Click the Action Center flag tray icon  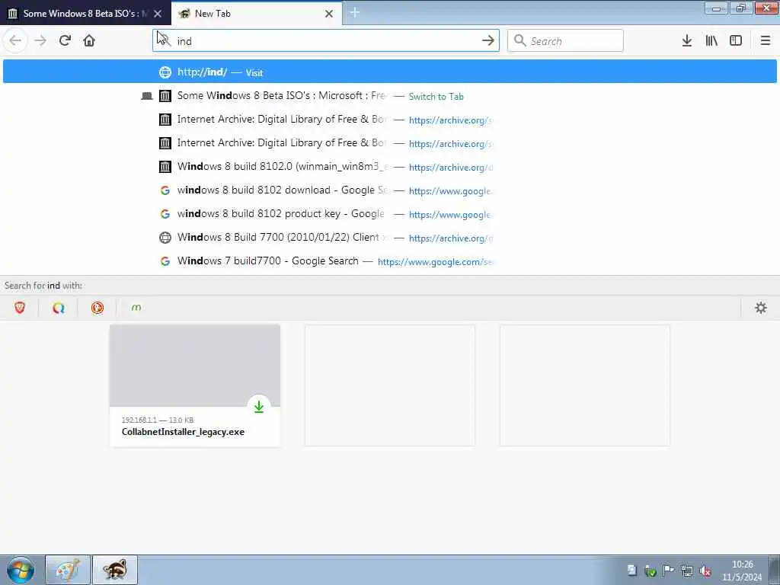click(669, 571)
